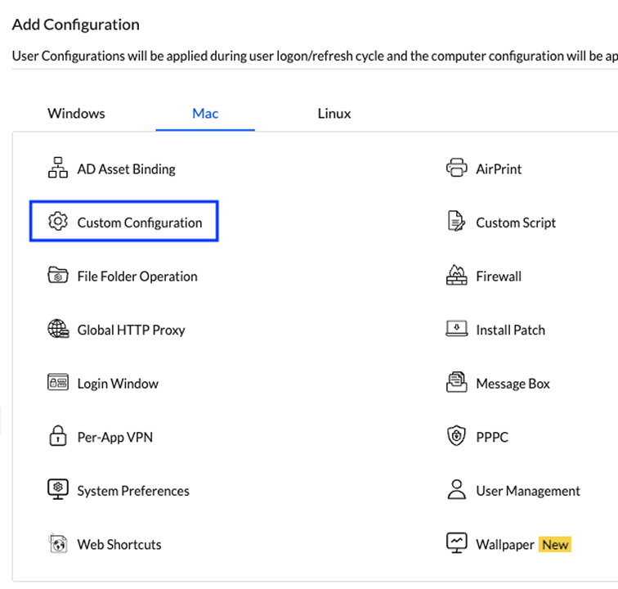The height and width of the screenshot is (589, 618).
Task: Open the User Management configuration
Action: tap(527, 491)
